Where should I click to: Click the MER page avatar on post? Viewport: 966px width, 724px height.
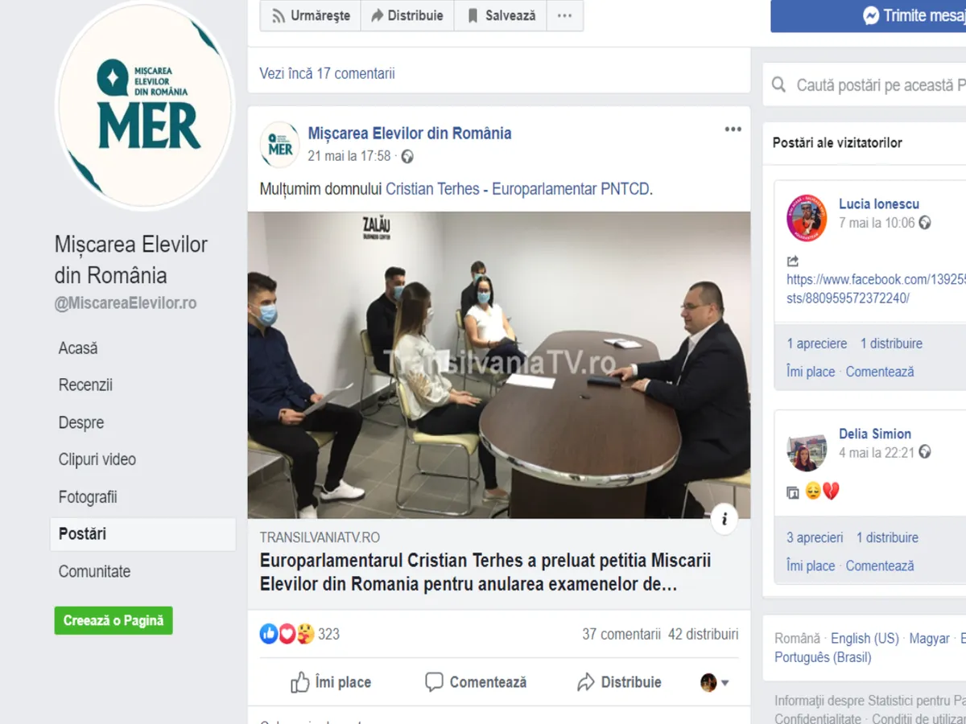click(x=280, y=144)
